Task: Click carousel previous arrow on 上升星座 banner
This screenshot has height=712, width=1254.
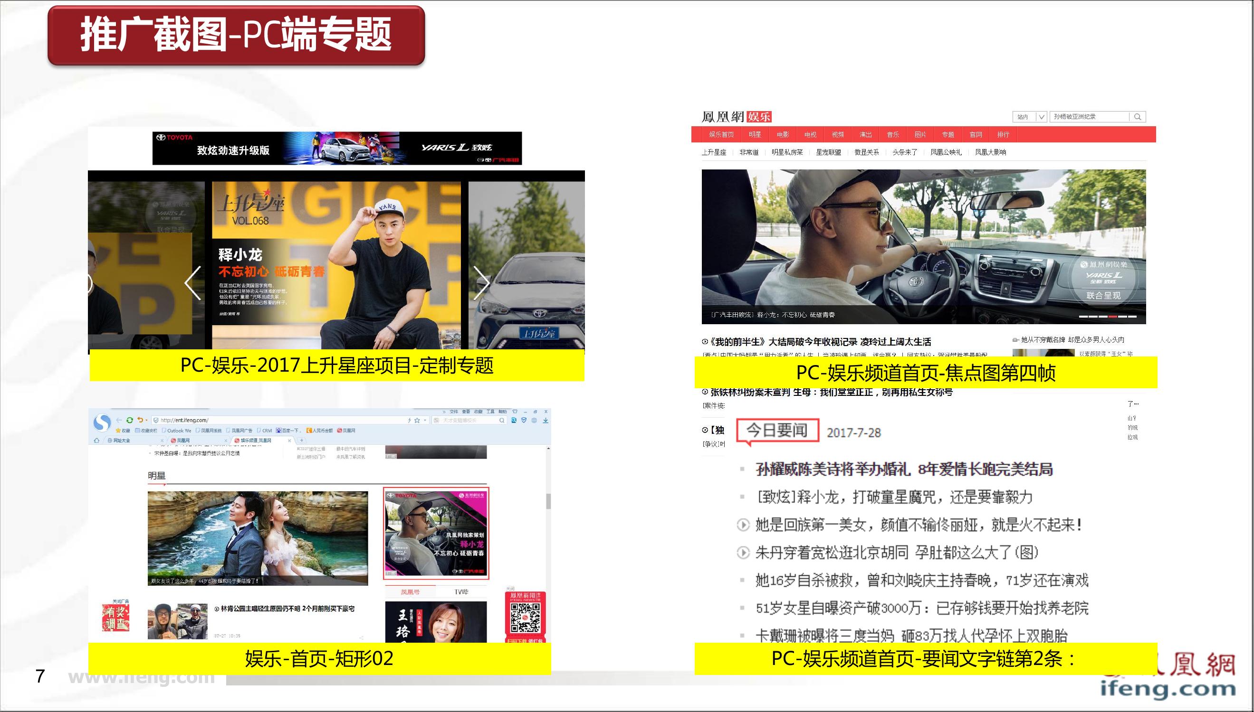Action: tap(193, 282)
